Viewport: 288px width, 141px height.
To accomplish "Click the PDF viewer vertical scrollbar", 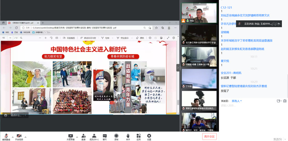I will [x=178, y=77].
